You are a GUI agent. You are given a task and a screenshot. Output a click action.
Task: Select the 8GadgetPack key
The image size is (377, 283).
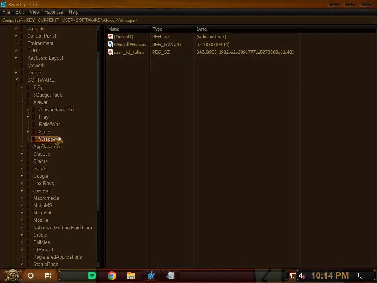tap(47, 95)
